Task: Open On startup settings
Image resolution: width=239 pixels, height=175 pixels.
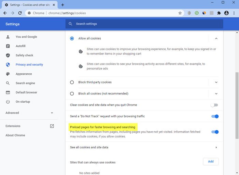Action: (23, 102)
